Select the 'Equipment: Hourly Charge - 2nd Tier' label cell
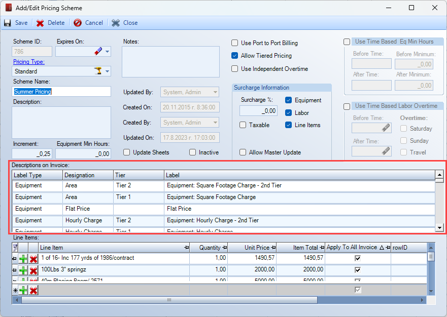 pyautogui.click(x=300, y=220)
